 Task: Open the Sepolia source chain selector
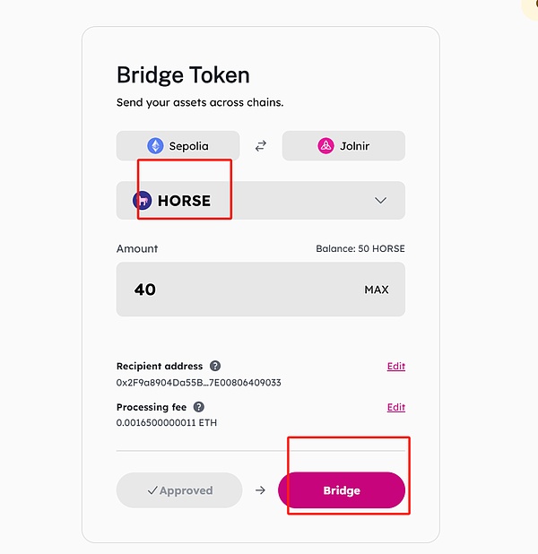[178, 146]
